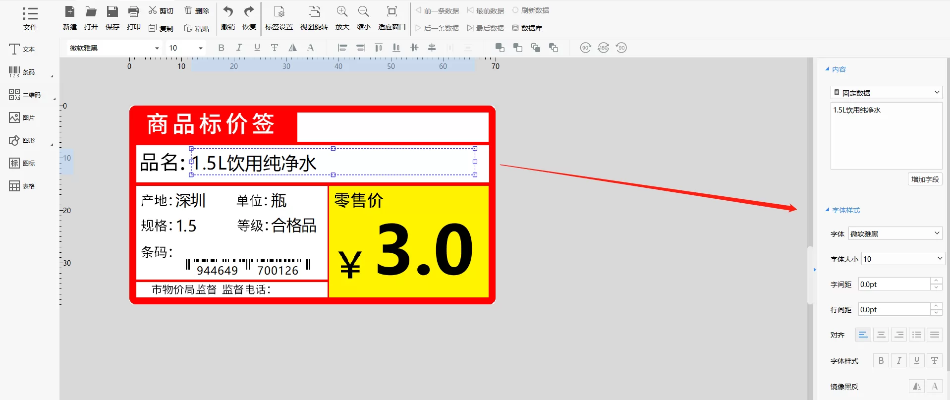Set justified alignment in the 对齐 row

[935, 335]
